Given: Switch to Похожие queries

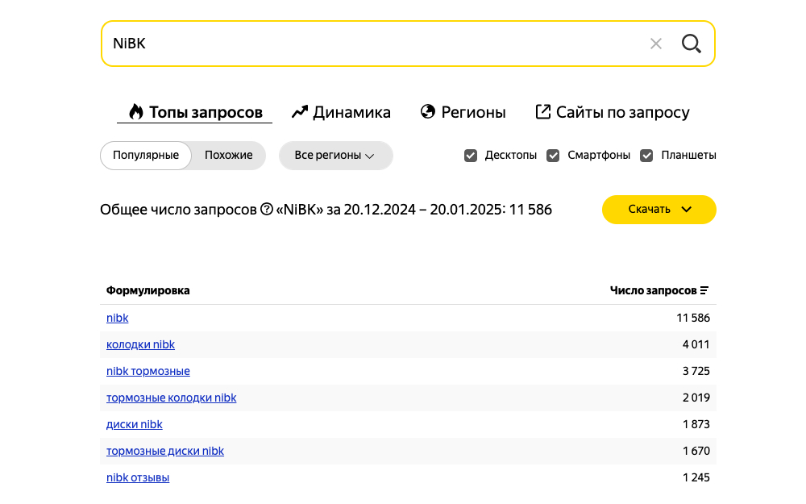Looking at the screenshot, I should point(228,156).
